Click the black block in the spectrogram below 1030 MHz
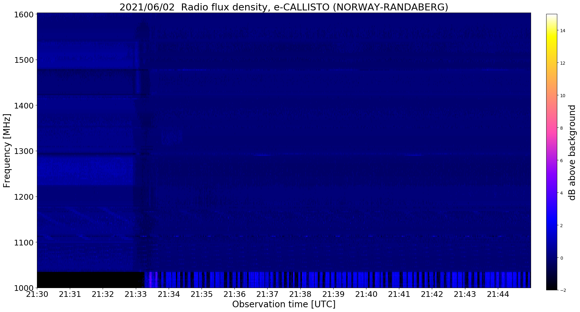 (90, 280)
